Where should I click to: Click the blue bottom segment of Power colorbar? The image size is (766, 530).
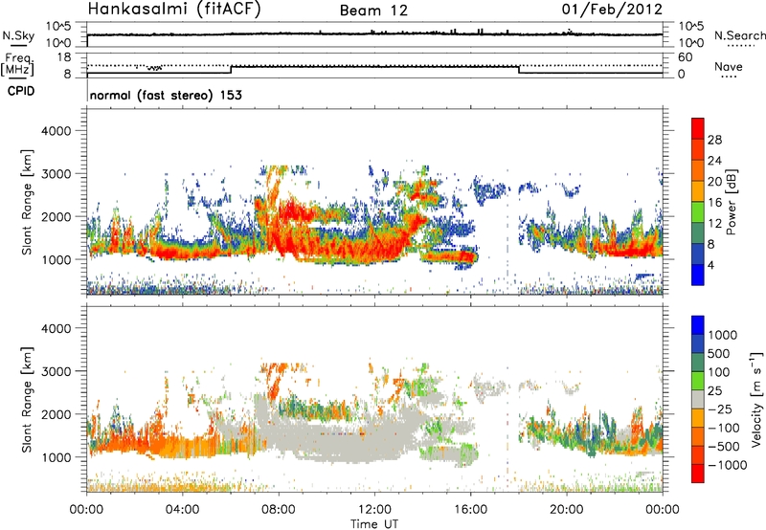point(698,275)
